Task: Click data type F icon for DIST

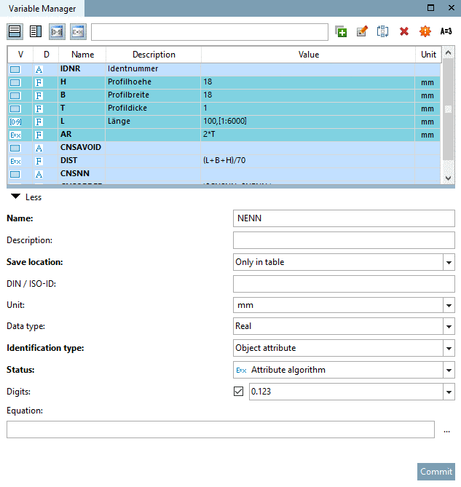Action: pyautogui.click(x=39, y=161)
